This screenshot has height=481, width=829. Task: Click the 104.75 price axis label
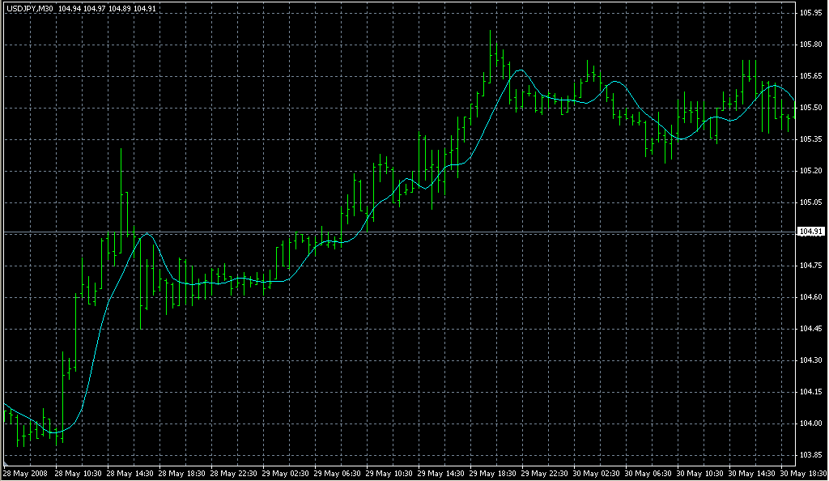pos(810,266)
